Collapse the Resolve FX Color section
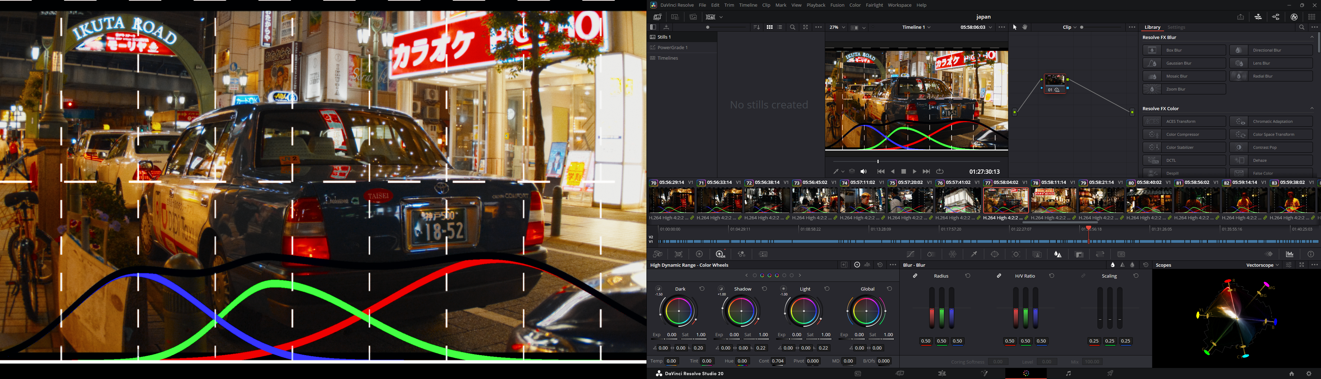Image resolution: width=1321 pixels, height=379 pixels. [1312, 108]
